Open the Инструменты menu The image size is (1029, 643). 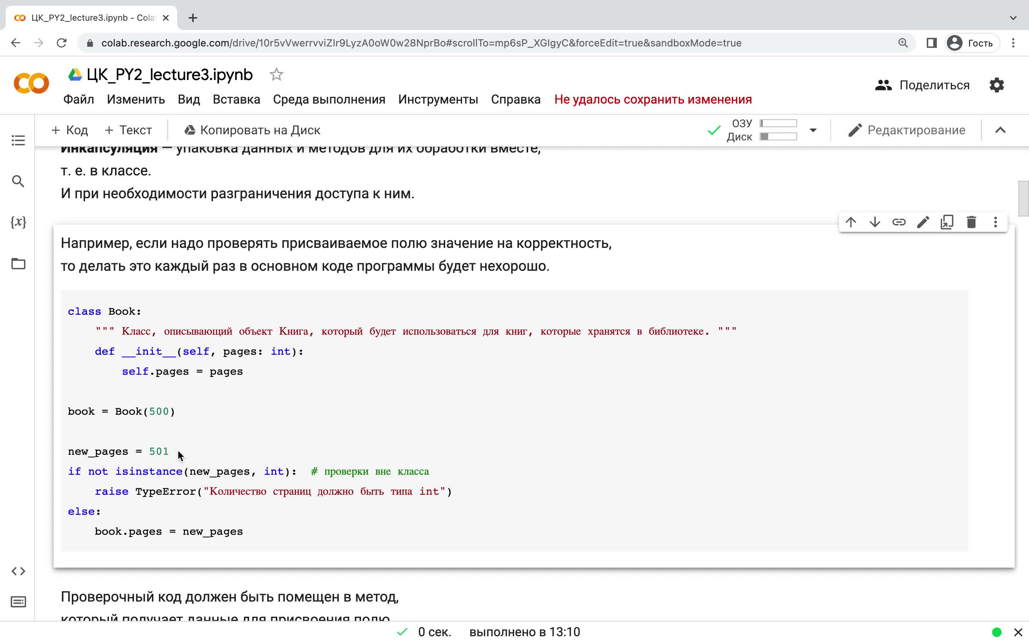click(438, 100)
